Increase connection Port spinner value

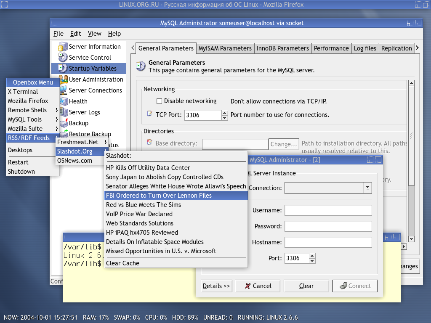[312, 256]
